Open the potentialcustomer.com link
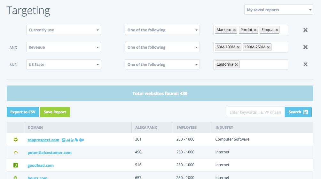This screenshot has width=321, height=179. tap(50, 153)
